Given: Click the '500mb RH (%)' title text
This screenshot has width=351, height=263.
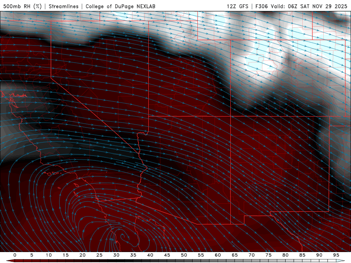Looking at the screenshot, I should click(22, 6).
